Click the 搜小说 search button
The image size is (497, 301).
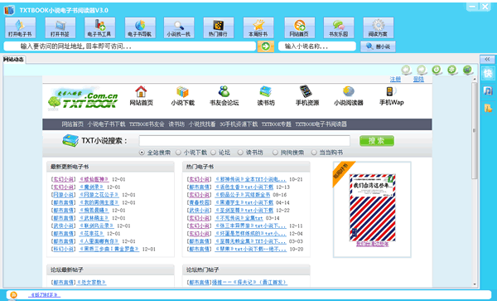(378, 46)
